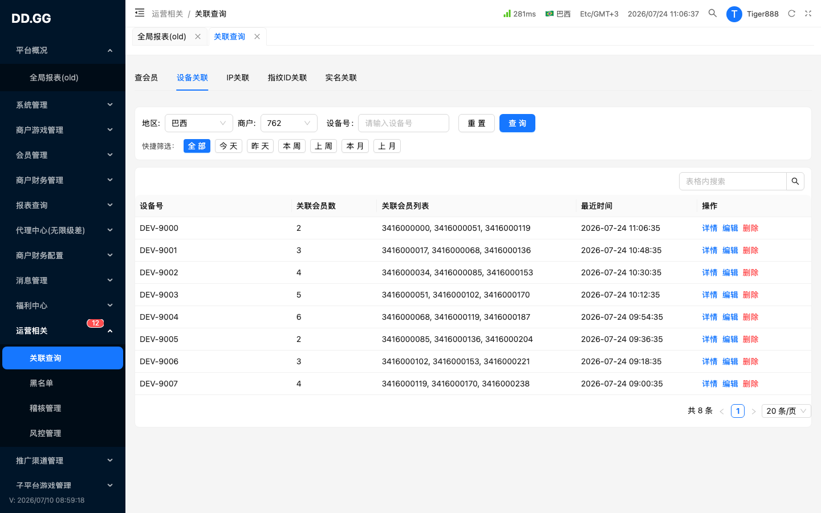The height and width of the screenshot is (513, 821).
Task: Expand the 商户游戏管理 sidebar menu
Action: 63,130
